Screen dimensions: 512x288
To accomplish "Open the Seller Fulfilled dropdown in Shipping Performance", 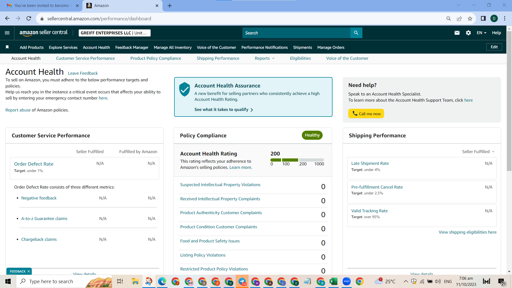I will [478, 151].
